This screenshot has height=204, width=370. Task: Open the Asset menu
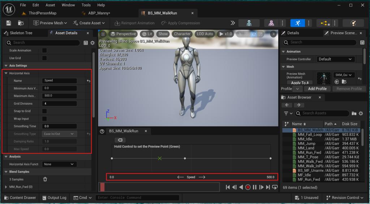(50, 5)
